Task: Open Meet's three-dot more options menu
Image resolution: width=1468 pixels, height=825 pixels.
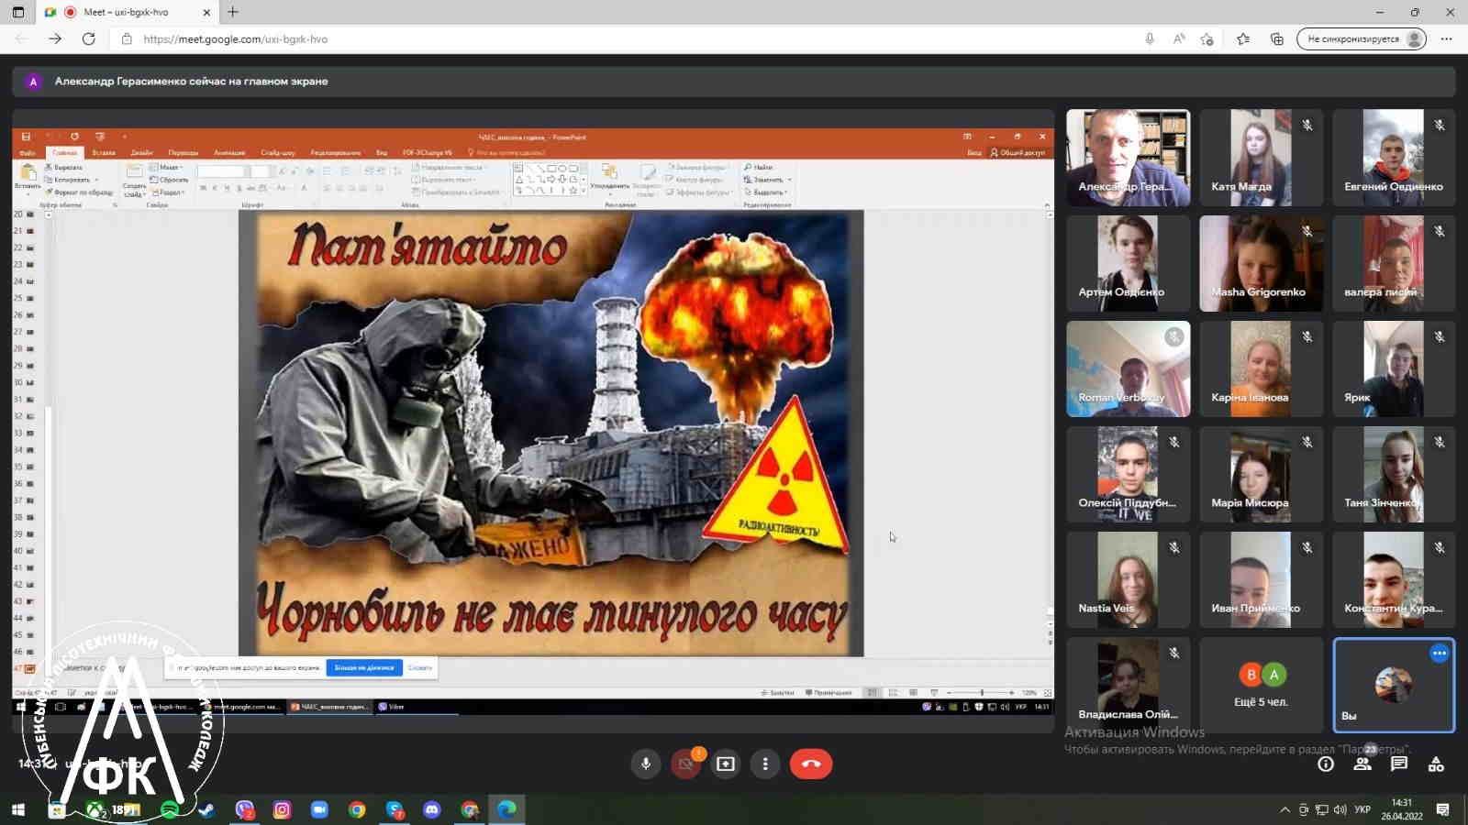Action: coord(765,764)
